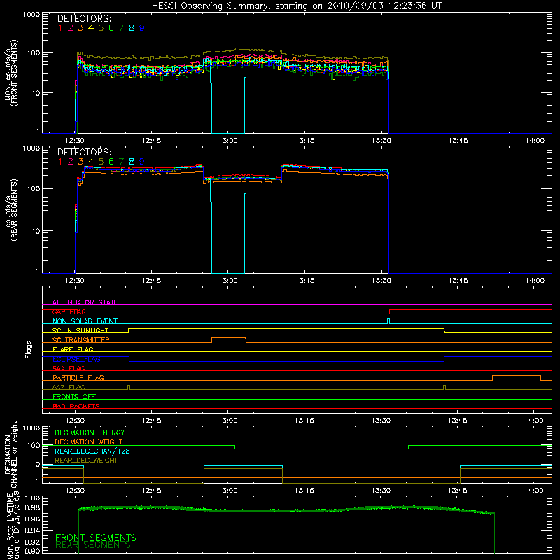The height and width of the screenshot is (560, 560).
Task: Click DETECTORS: label in rear segments plot
Action: [x=84, y=153]
